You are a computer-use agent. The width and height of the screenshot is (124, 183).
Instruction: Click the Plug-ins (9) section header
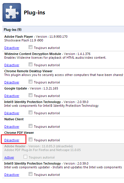63,30
